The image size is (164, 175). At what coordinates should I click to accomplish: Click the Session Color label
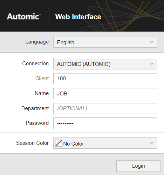32,143
